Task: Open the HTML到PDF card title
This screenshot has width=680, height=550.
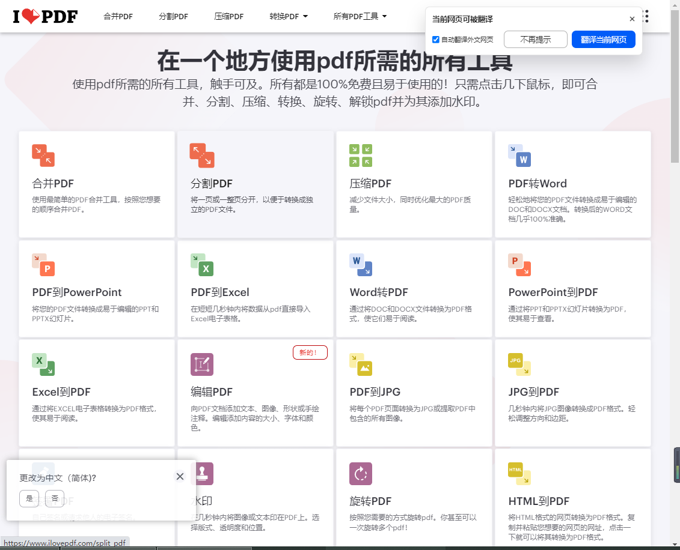Action: tap(539, 501)
